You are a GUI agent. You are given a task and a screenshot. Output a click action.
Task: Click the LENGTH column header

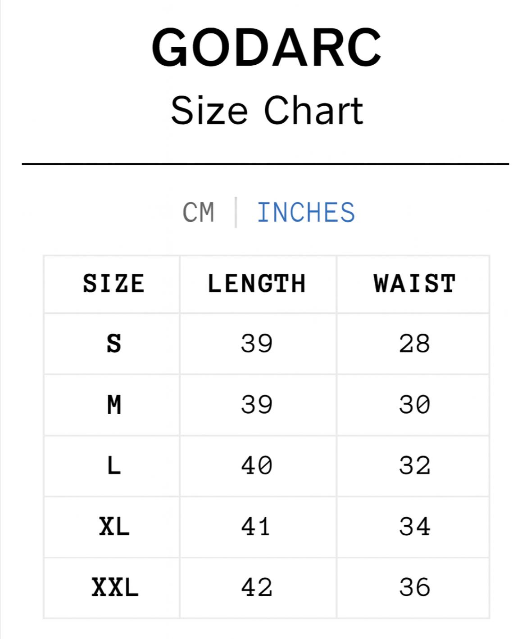[257, 284]
